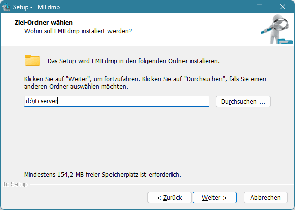This screenshot has height=210, width=295.
Task: Click the heading "Ziel-Ordner wählen"
Action: 44,23
